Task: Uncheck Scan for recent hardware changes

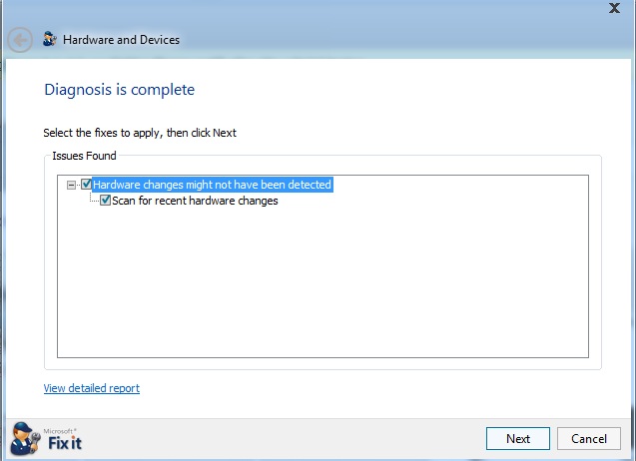Action: coord(105,201)
